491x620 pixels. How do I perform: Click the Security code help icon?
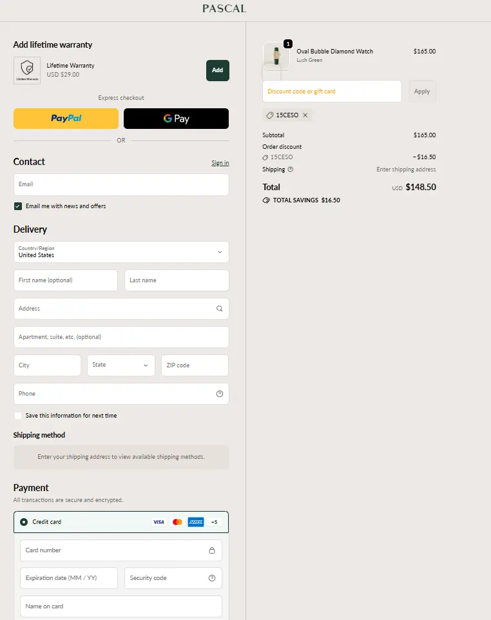pos(212,578)
